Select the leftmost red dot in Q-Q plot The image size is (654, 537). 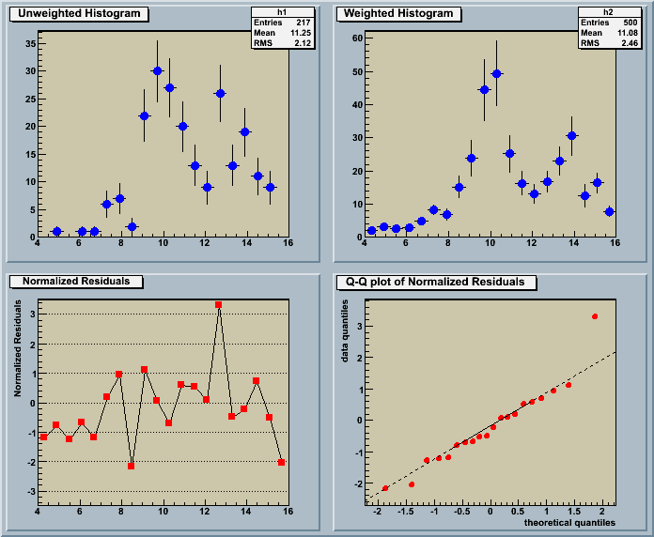pos(385,488)
